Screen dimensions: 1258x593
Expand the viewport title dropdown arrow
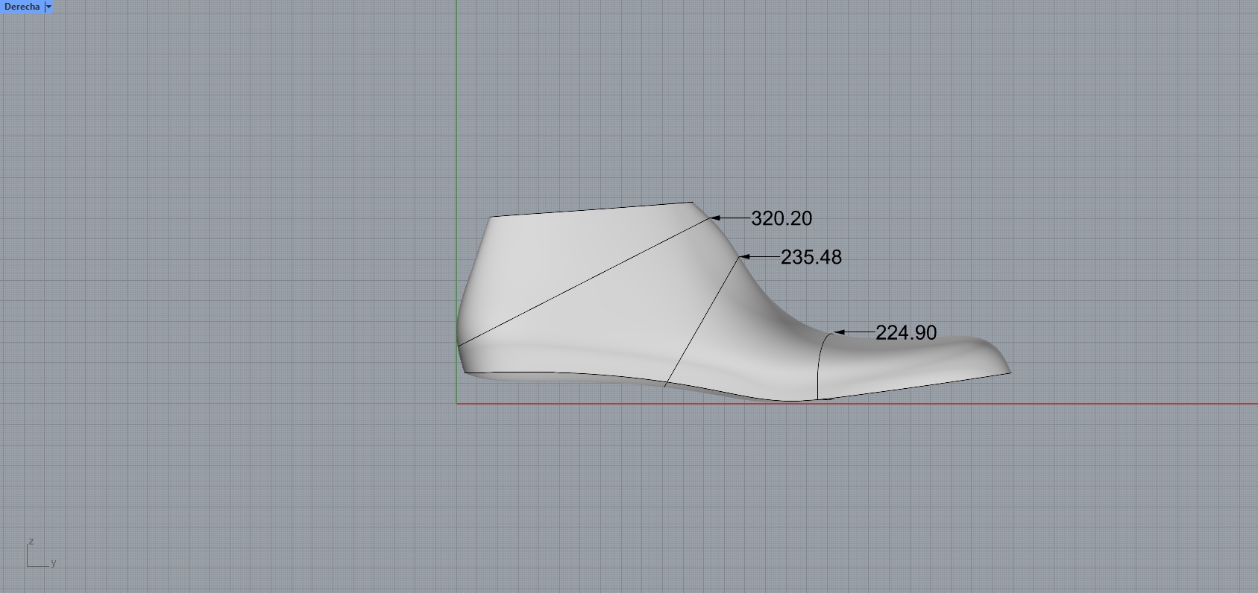pyautogui.click(x=49, y=7)
